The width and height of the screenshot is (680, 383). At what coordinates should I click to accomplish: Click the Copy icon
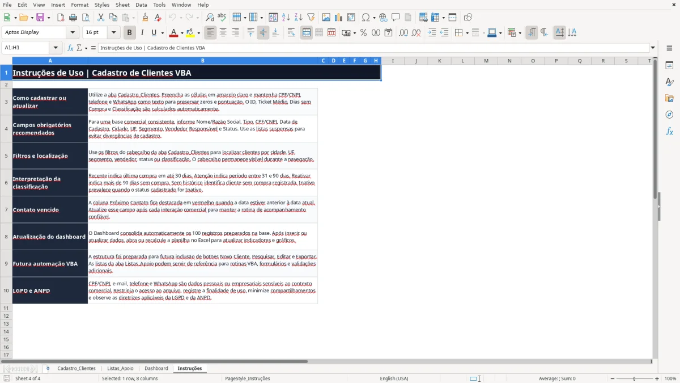point(113,18)
